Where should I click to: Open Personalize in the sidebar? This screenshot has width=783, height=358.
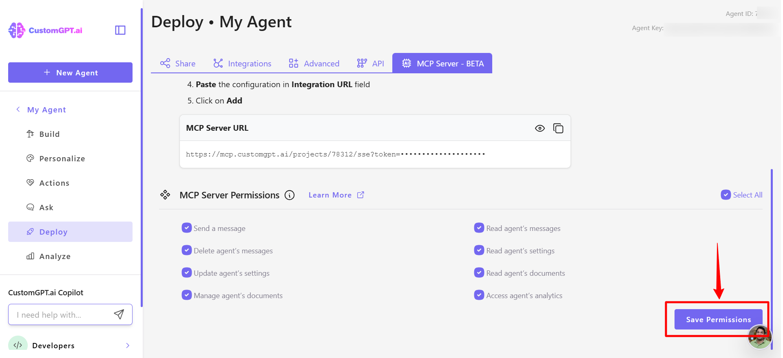tap(70, 158)
